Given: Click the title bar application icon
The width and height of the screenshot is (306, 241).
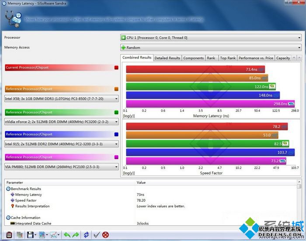Looking at the screenshot, I should pyautogui.click(x=4, y=3).
